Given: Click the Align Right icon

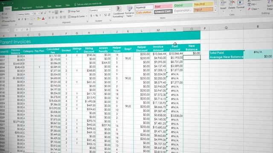Looking at the screenshot, I should point(56,17).
